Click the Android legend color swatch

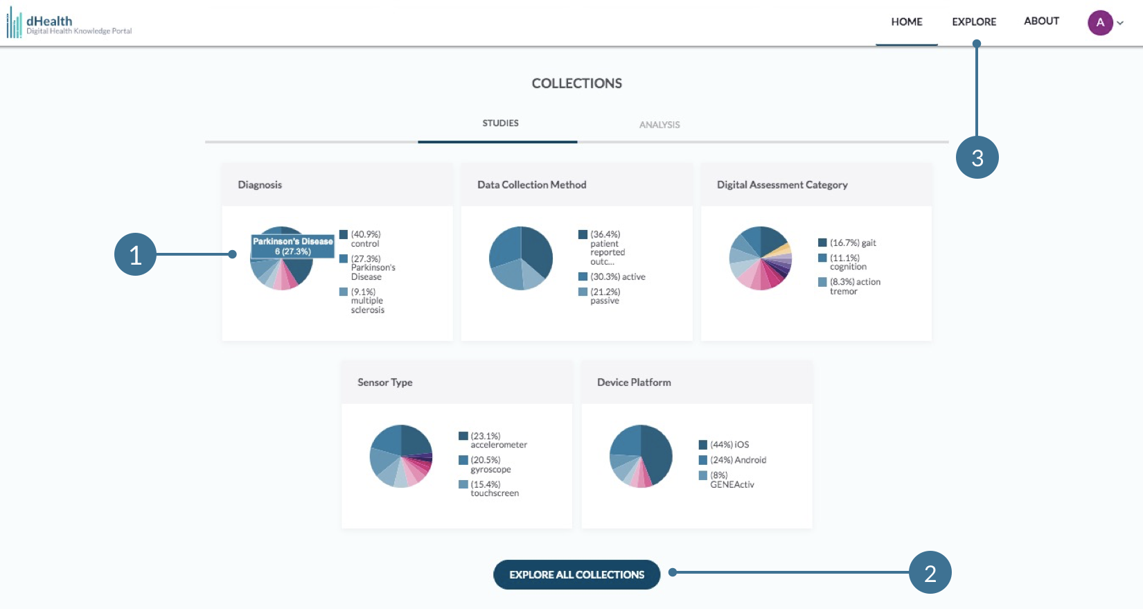point(703,460)
